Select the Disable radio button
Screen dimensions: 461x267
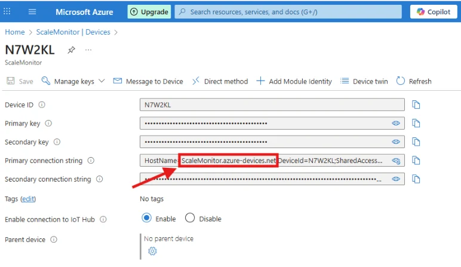(x=190, y=218)
